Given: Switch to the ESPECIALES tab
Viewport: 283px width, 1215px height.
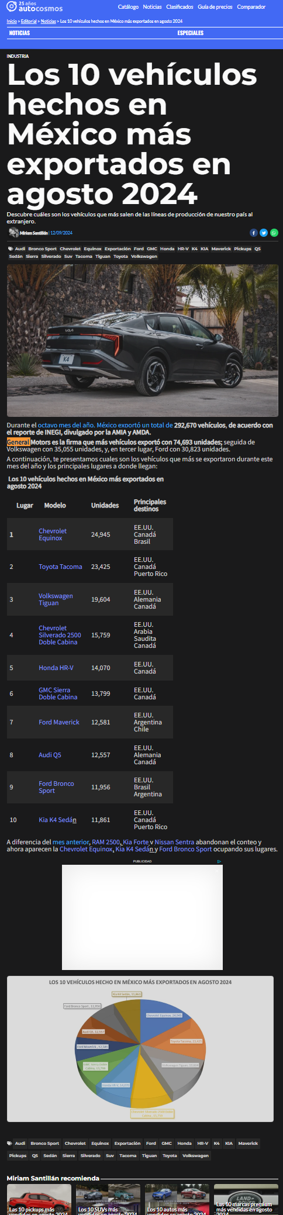Looking at the screenshot, I should point(191,33).
